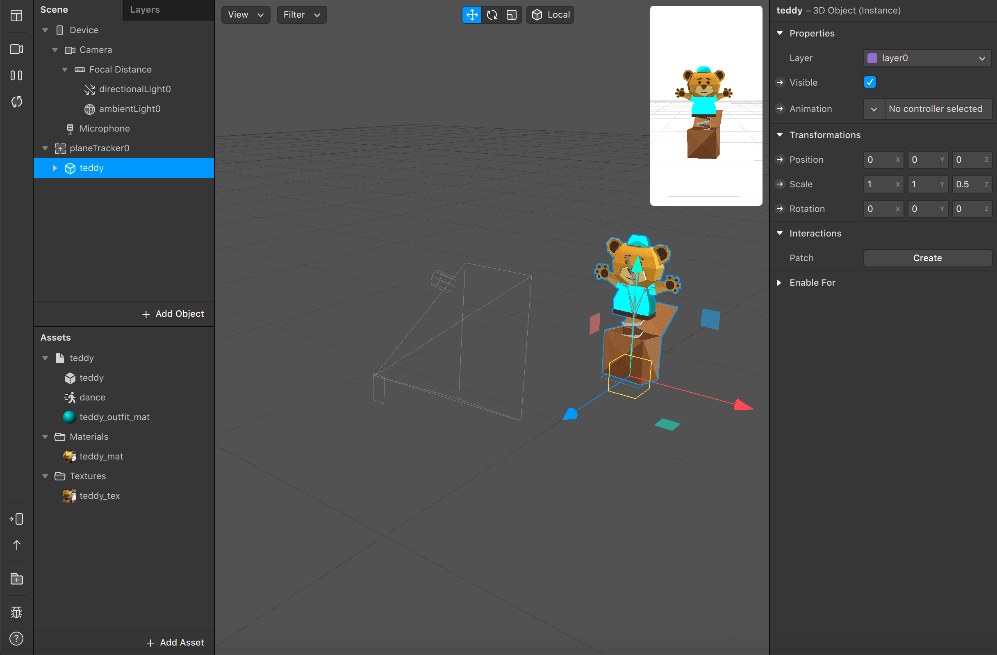Screen dimensions: 997x655
Task: Collapse the Textures folder
Action: pos(45,476)
